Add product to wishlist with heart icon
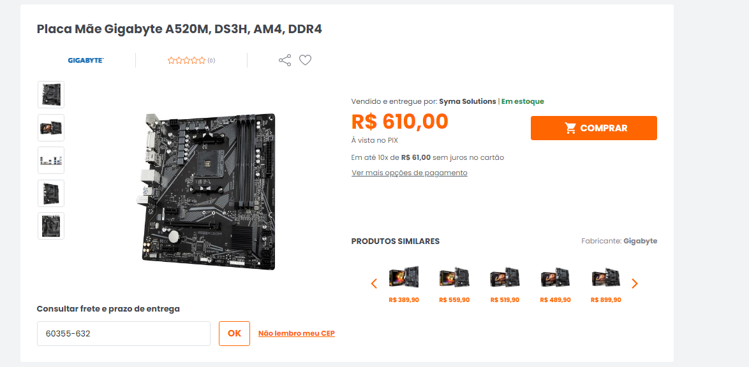749x367 pixels. pos(305,60)
